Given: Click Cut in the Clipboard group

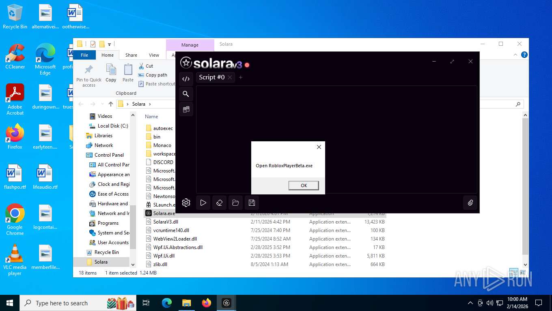Looking at the screenshot, I should coord(146,66).
